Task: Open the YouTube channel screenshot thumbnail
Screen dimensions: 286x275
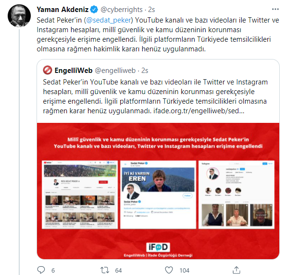Action: 80,195
